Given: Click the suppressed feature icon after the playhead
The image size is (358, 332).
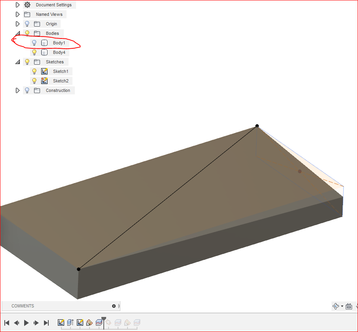Looking at the screenshot, I should pyautogui.click(x=109, y=322).
